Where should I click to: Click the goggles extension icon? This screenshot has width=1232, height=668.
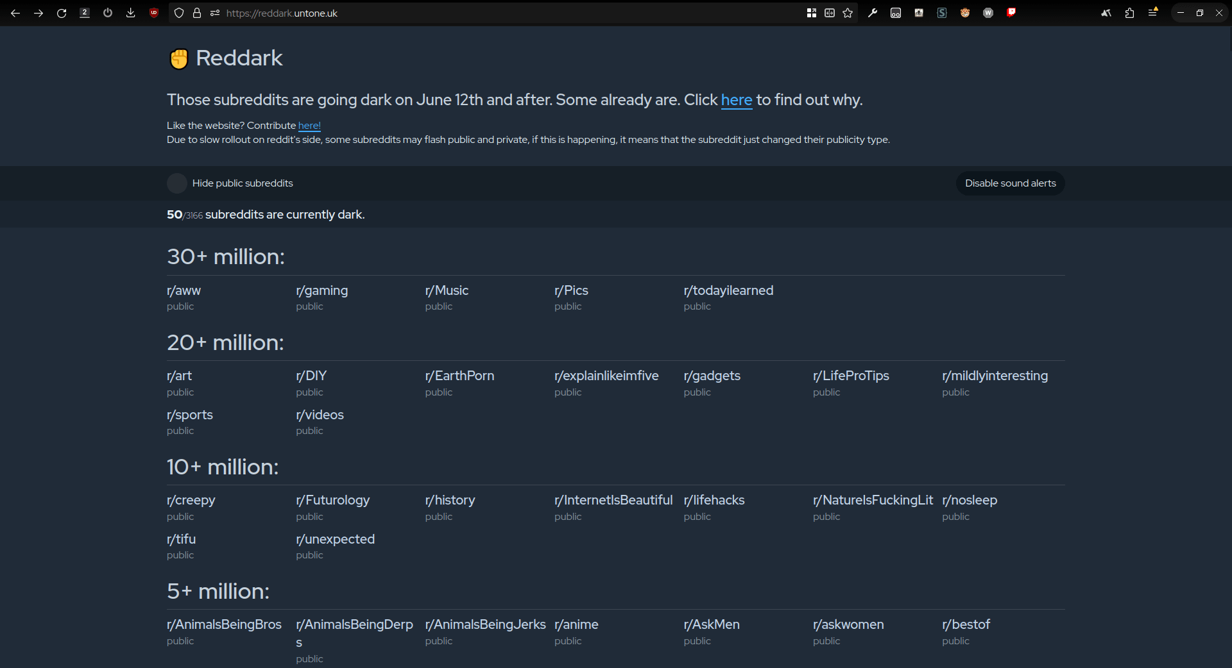[x=896, y=13]
